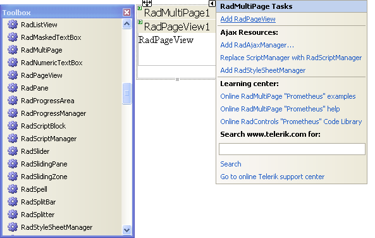This screenshot has height=238, width=375.
Task: Pick the RadMultiPage gear icon in Toolbox
Action: coord(13,50)
